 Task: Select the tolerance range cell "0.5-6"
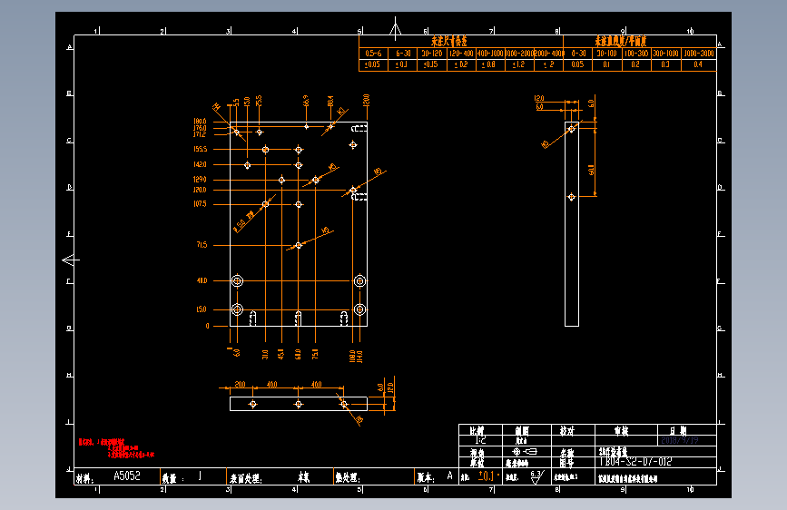tap(373, 54)
